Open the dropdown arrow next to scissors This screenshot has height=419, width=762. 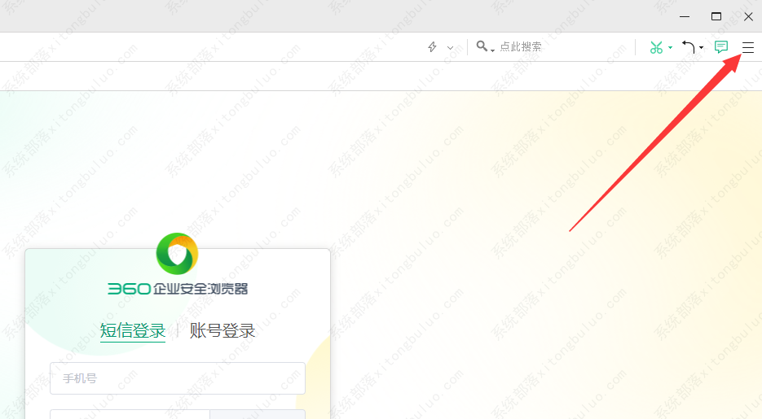(671, 47)
